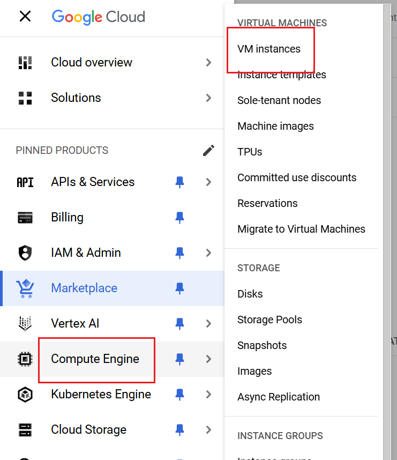397x460 pixels.
Task: Click the Vertex AI icon
Action: pos(25,324)
